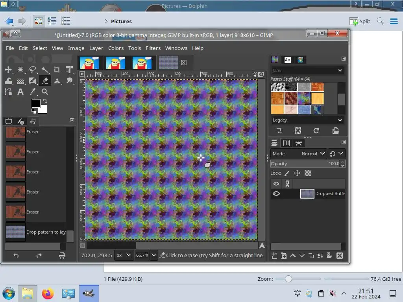Open the Colors menu

click(116, 48)
